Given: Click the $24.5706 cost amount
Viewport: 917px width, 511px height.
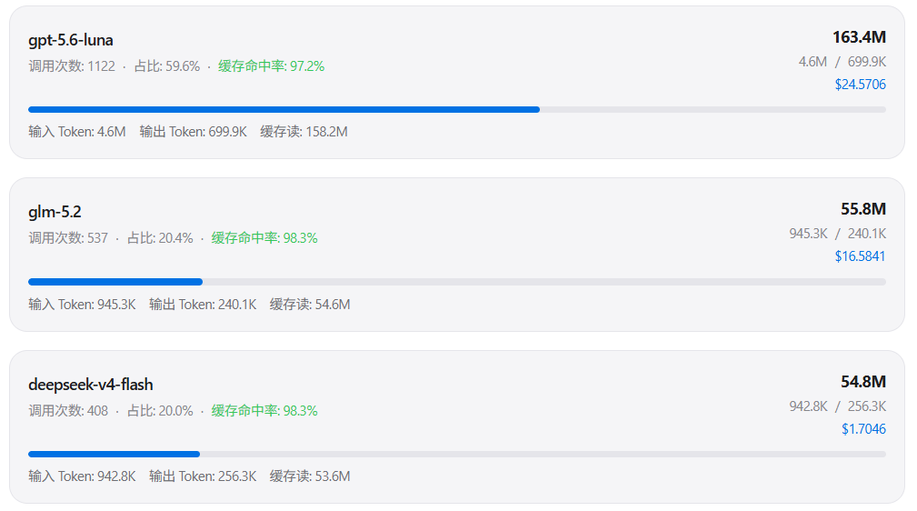Looking at the screenshot, I should pos(860,85).
